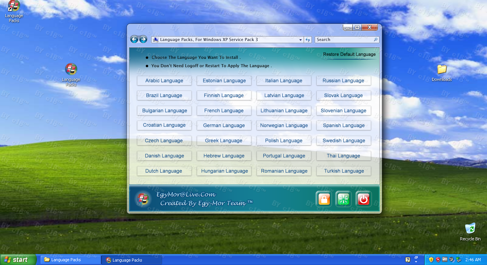Click the refresh arrows icon beside address bar
This screenshot has width=487, height=265.
point(308,39)
